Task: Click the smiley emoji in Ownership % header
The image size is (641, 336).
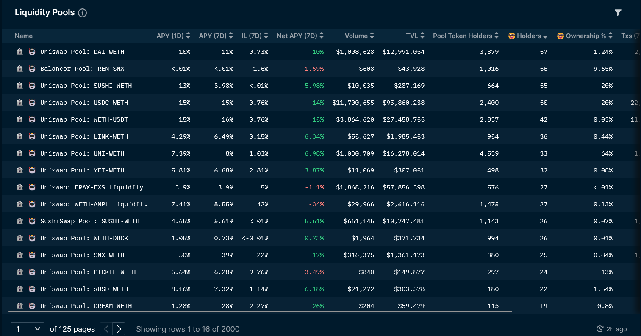Action: pyautogui.click(x=561, y=36)
